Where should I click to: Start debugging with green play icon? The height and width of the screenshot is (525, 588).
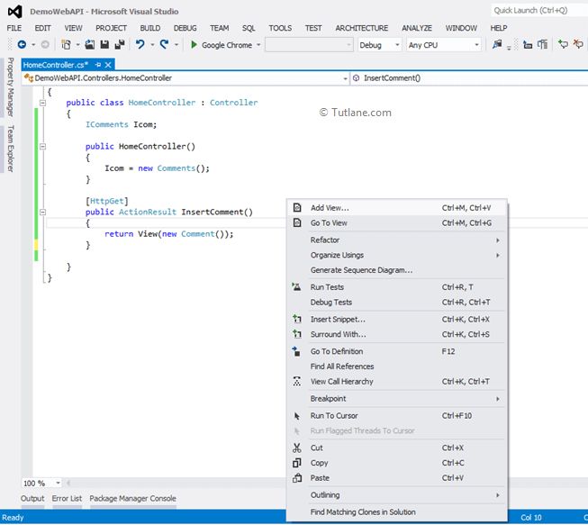194,45
